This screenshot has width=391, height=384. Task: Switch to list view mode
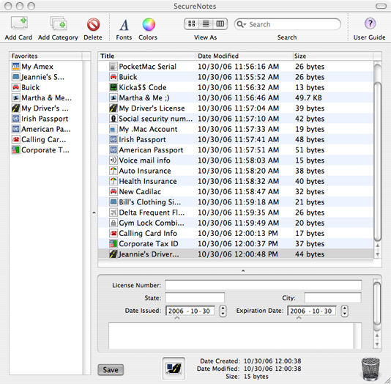point(206,24)
